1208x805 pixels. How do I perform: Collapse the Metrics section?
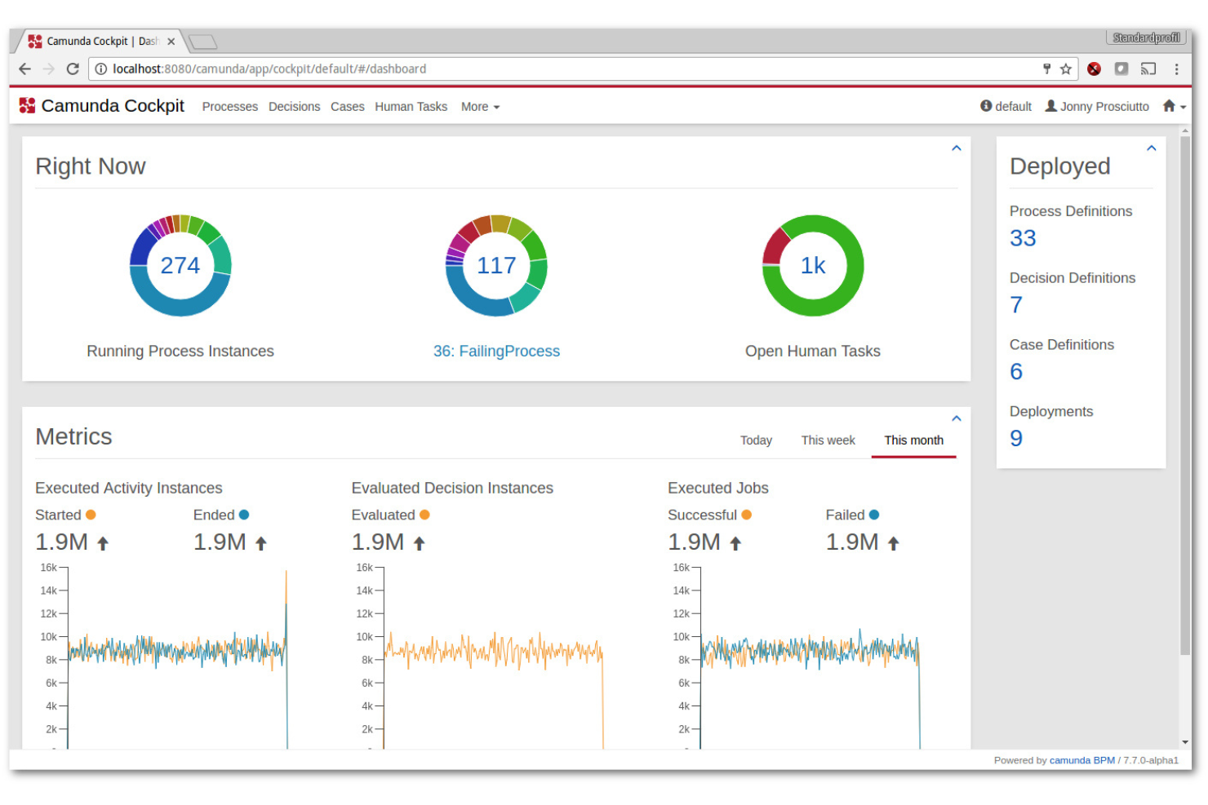click(957, 418)
